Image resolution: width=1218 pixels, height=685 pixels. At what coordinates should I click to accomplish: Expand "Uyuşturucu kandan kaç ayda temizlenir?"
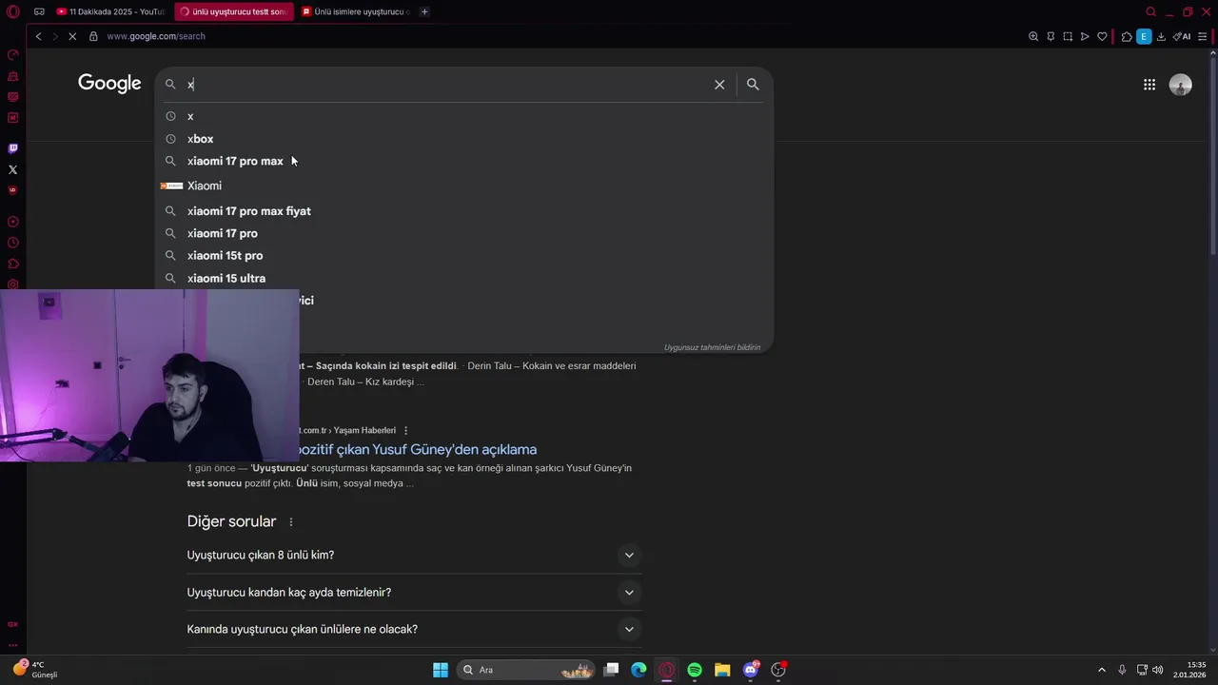coord(414,592)
